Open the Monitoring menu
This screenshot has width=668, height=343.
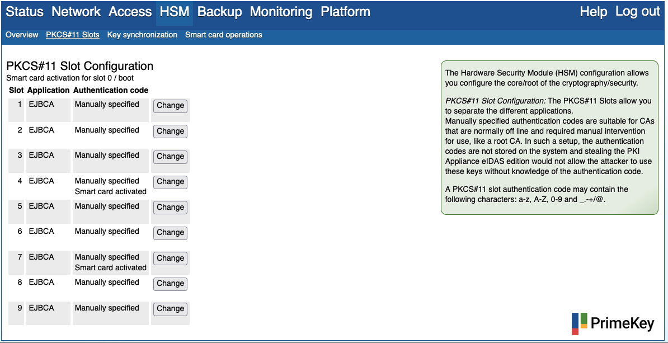[x=281, y=12]
